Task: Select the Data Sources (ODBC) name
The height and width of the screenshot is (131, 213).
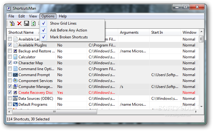Action: 36,99
